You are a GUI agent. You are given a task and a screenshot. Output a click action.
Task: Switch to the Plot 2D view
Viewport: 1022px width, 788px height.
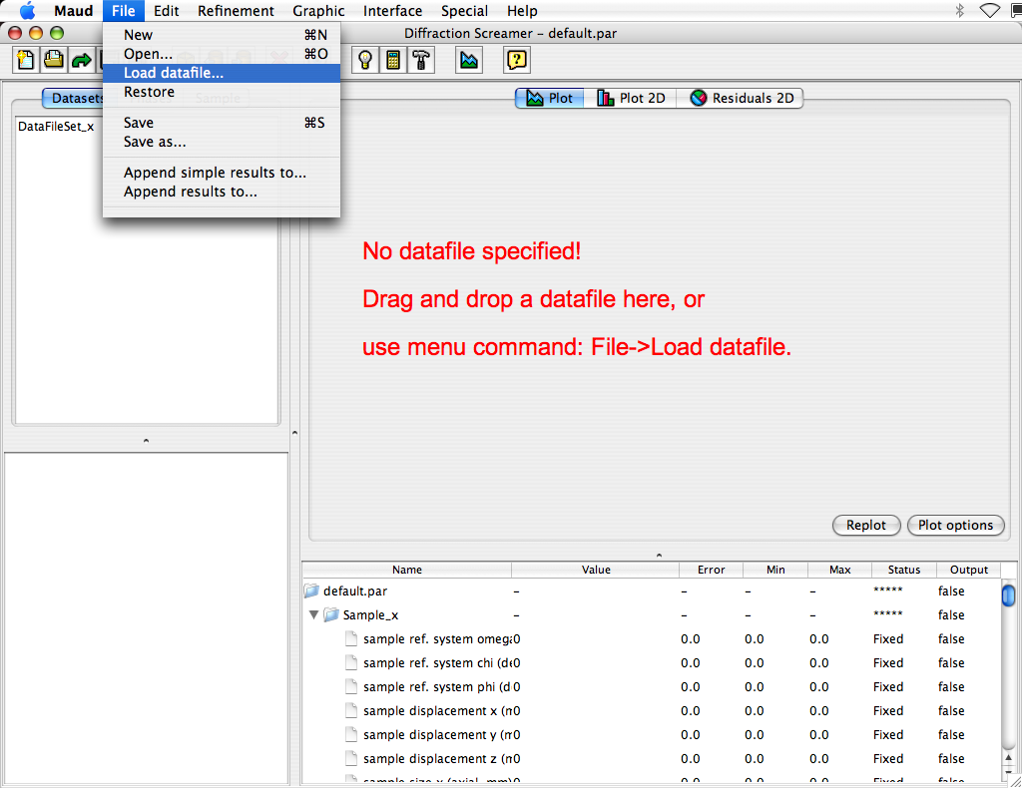click(631, 98)
